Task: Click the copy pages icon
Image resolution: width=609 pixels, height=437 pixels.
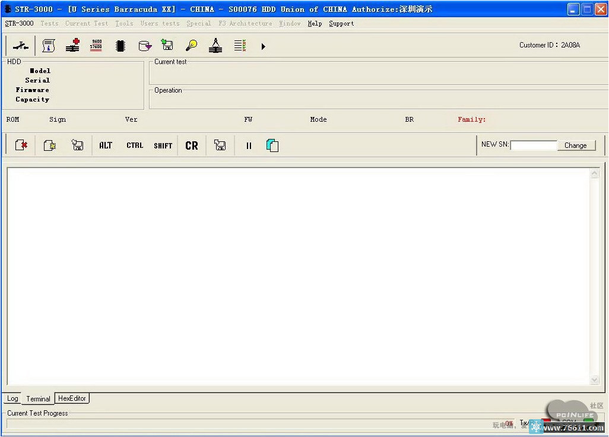Action: coord(272,145)
